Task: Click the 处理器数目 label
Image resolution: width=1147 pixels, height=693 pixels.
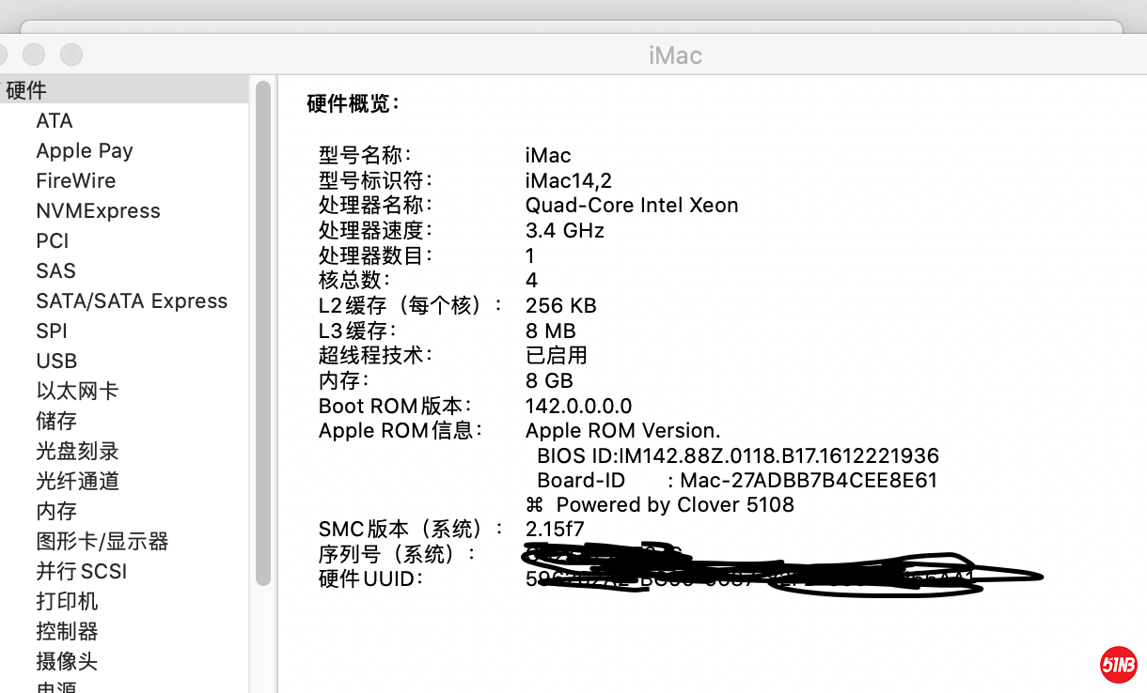Action: (x=377, y=255)
